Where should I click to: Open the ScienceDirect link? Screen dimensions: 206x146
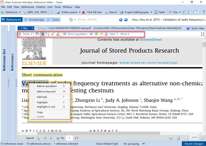pos(151,40)
